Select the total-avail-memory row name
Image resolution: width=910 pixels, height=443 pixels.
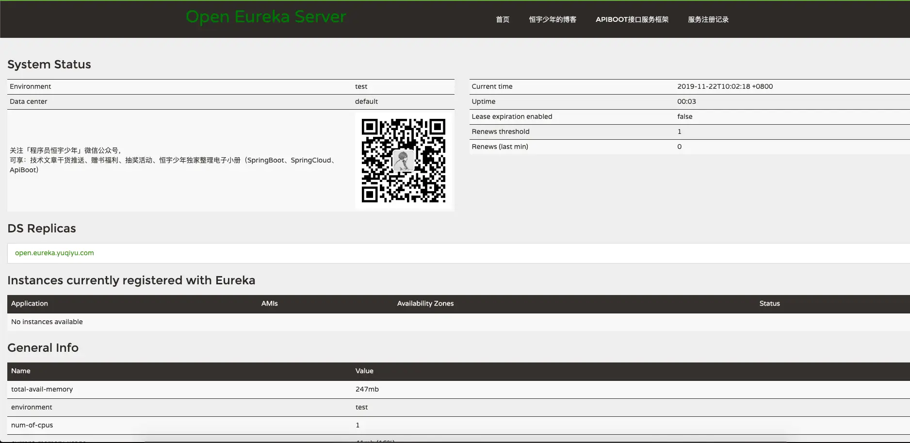(x=42, y=389)
